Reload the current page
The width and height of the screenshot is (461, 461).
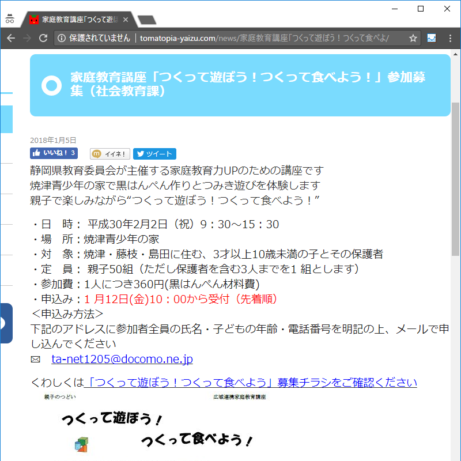tap(43, 38)
